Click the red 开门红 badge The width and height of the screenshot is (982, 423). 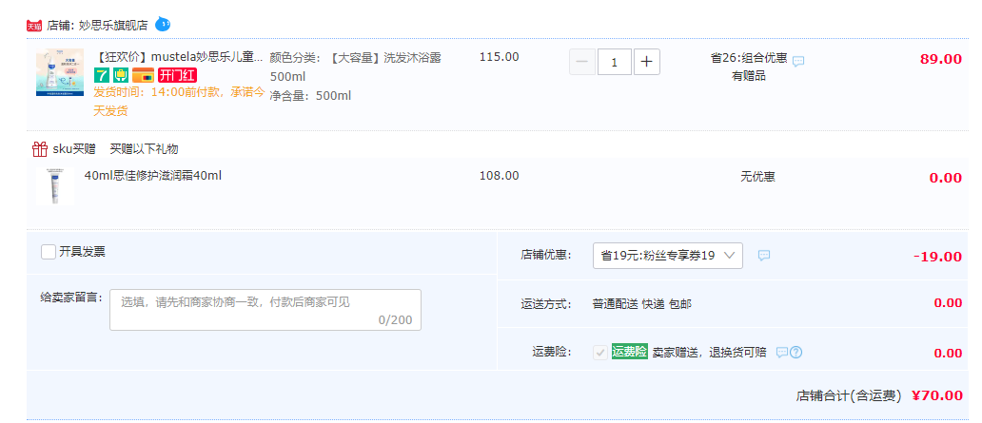pyautogui.click(x=178, y=76)
